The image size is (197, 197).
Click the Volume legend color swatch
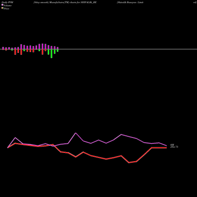pyautogui.click(x=2, y=5)
